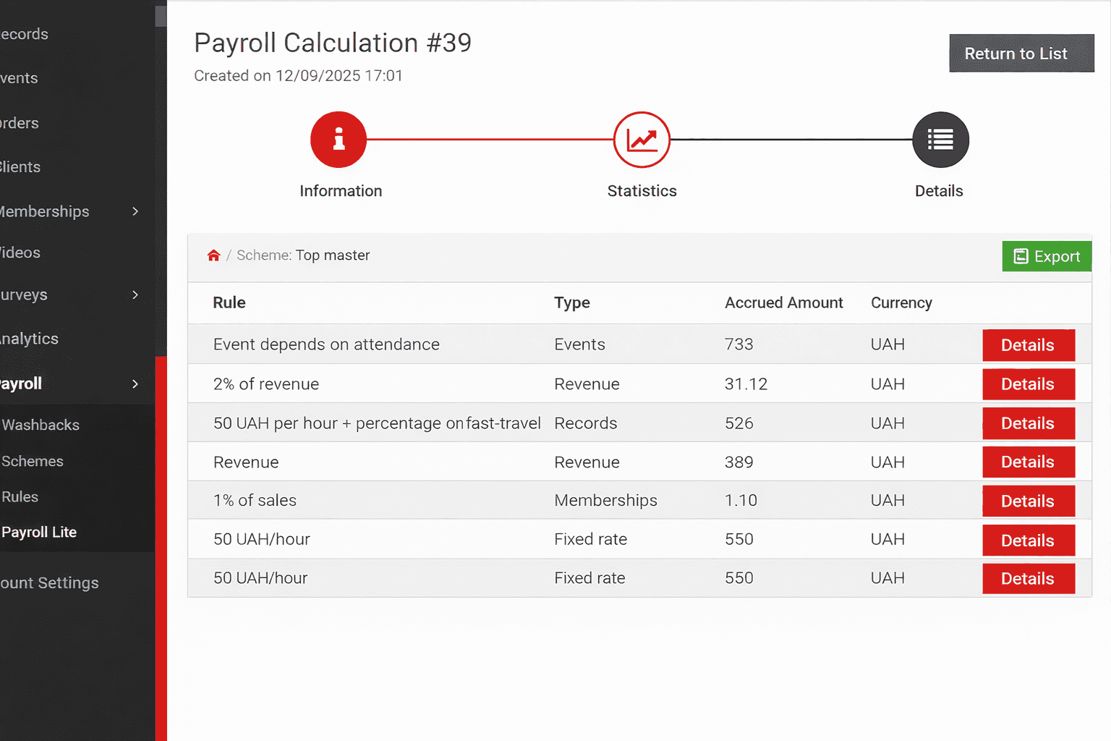Click the Top master scheme breadcrumb

pyautogui.click(x=332, y=255)
